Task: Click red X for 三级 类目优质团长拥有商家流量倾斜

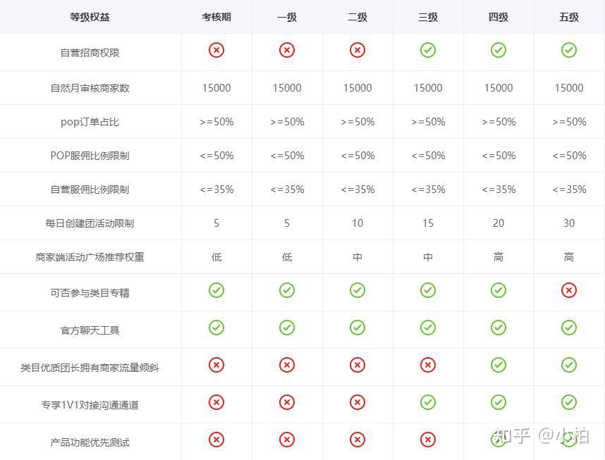Action: (x=428, y=365)
